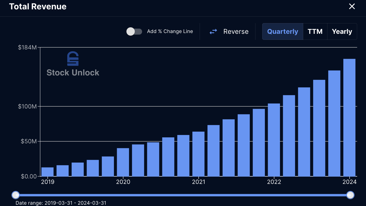Click the Stock Unlock padlock logo
Image resolution: width=366 pixels, height=206 pixels.
[73, 59]
